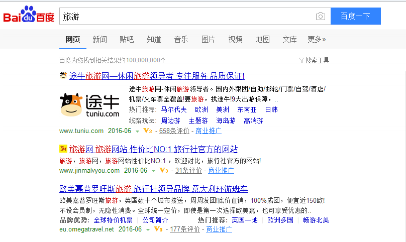The height and width of the screenshot is (242, 406).
Task: Switch to the 图片 tab
Action: pos(208,39)
